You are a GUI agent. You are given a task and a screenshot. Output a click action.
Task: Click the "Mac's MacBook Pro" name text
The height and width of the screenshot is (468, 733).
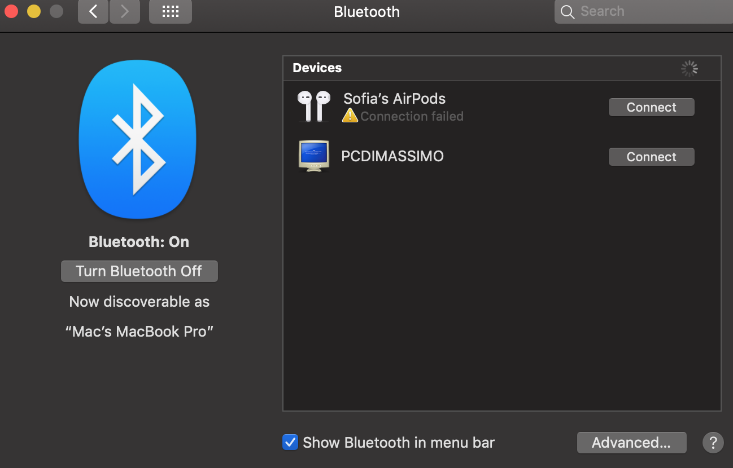[139, 332]
